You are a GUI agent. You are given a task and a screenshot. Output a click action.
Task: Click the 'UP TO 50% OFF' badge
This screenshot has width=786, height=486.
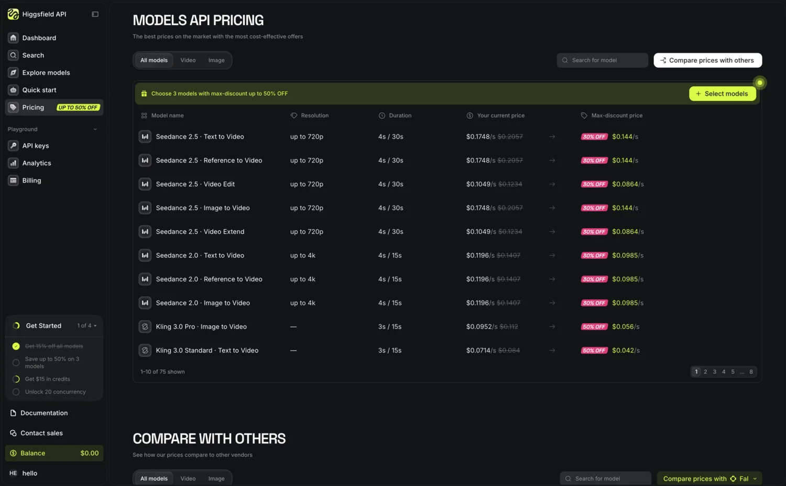pyautogui.click(x=78, y=108)
